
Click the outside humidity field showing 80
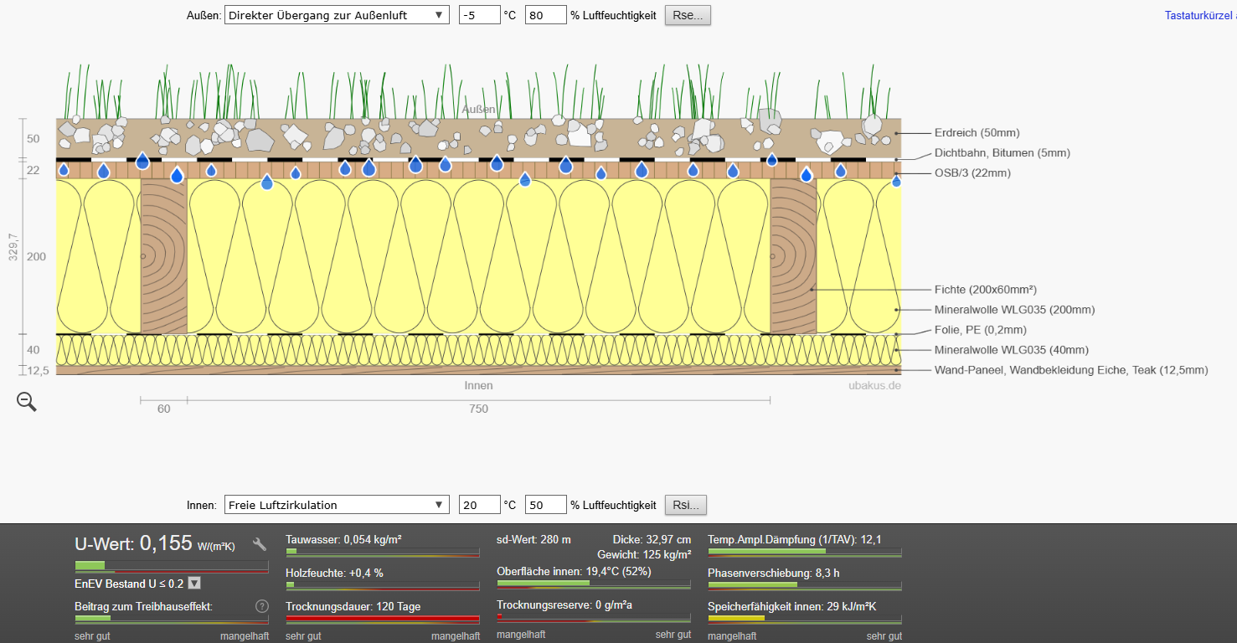point(545,15)
